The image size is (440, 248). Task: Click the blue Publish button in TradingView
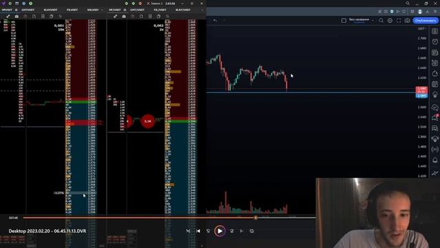tap(426, 21)
